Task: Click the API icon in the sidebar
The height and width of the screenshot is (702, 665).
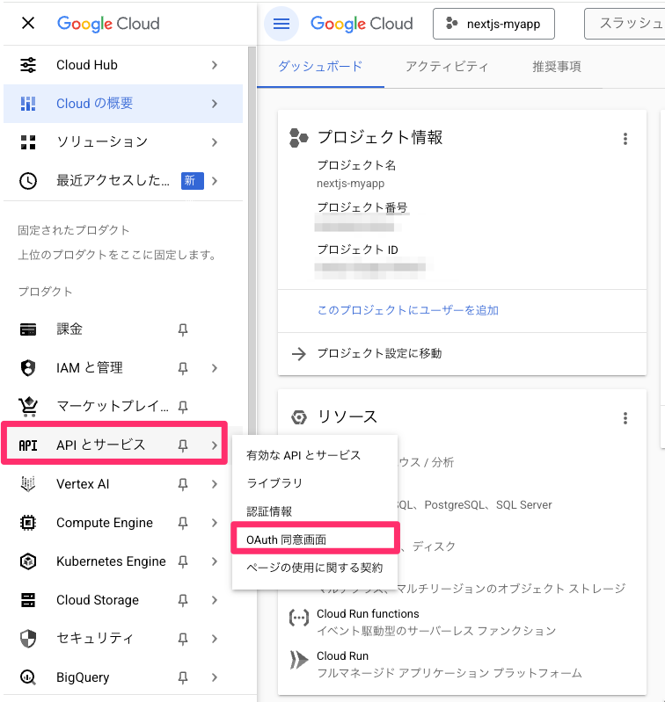Action: click(28, 445)
